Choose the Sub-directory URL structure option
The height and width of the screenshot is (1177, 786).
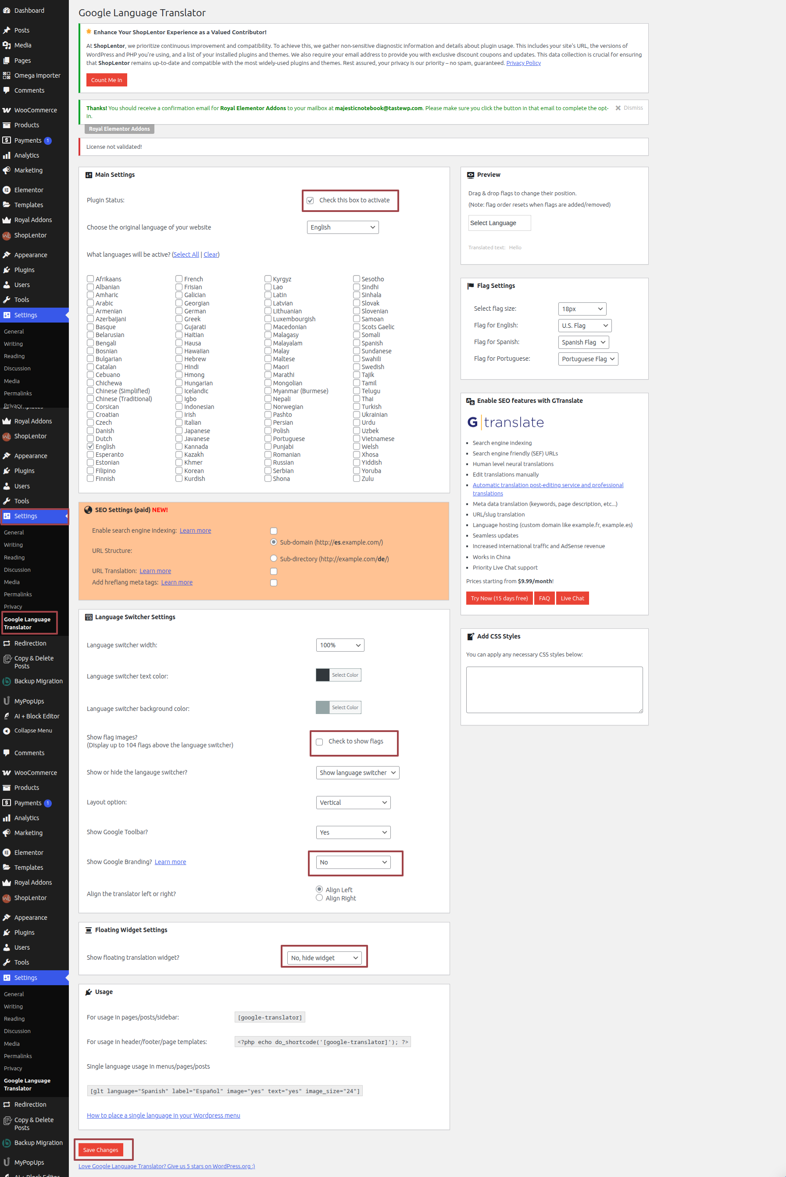coord(274,559)
